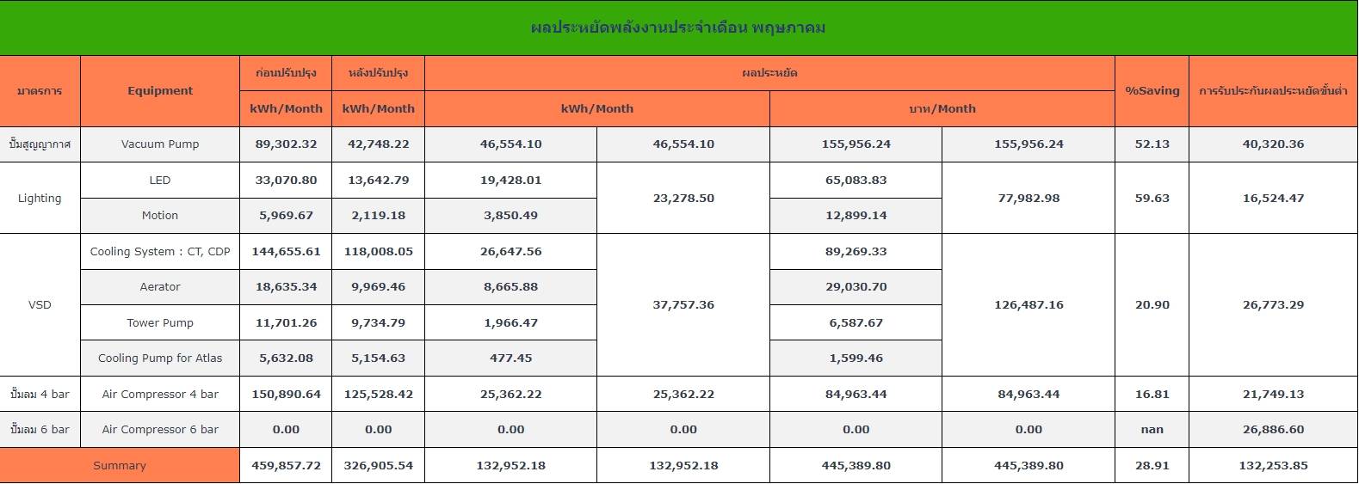The width and height of the screenshot is (1359, 484).
Task: Click the green report title banner
Action: click(679, 28)
